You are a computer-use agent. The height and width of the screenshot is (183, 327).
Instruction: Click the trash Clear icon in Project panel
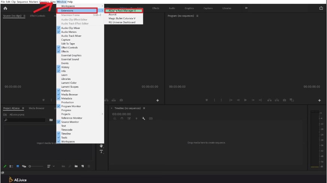pyautogui.click(x=89, y=166)
